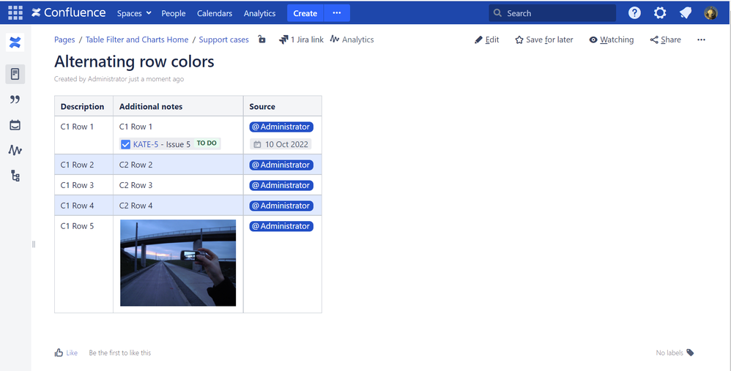Click @Administrator mention in Row 5
Viewport: 731px width, 371px height.
click(281, 226)
